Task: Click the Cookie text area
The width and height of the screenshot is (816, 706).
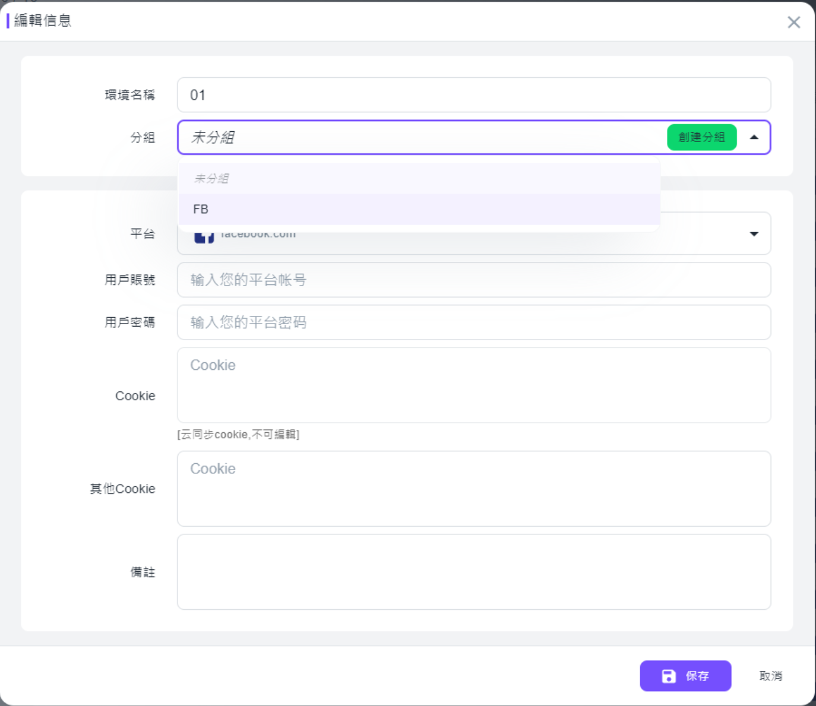Action: point(474,385)
